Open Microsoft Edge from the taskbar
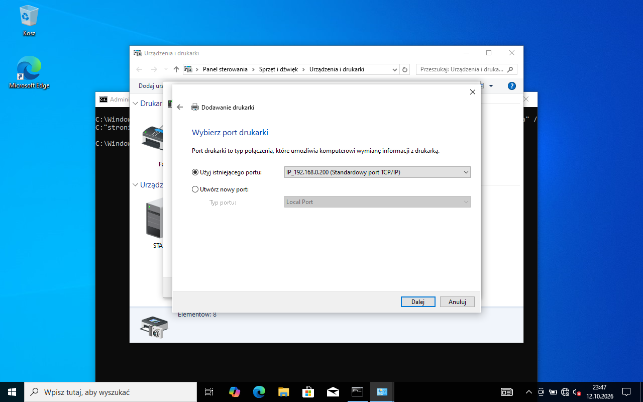This screenshot has width=643, height=402. point(259,392)
